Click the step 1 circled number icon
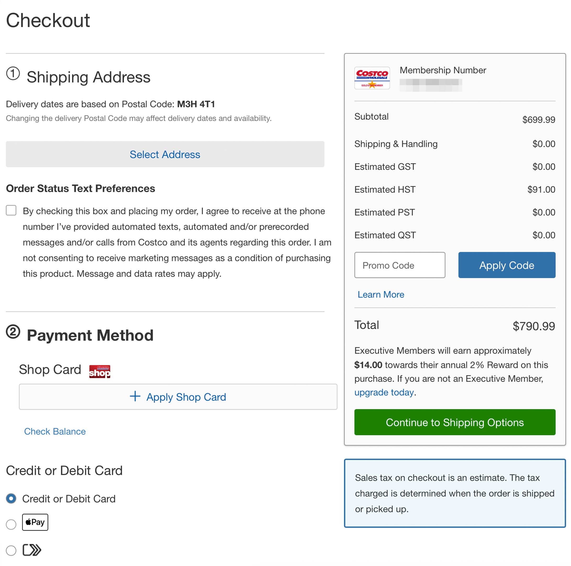 (13, 74)
